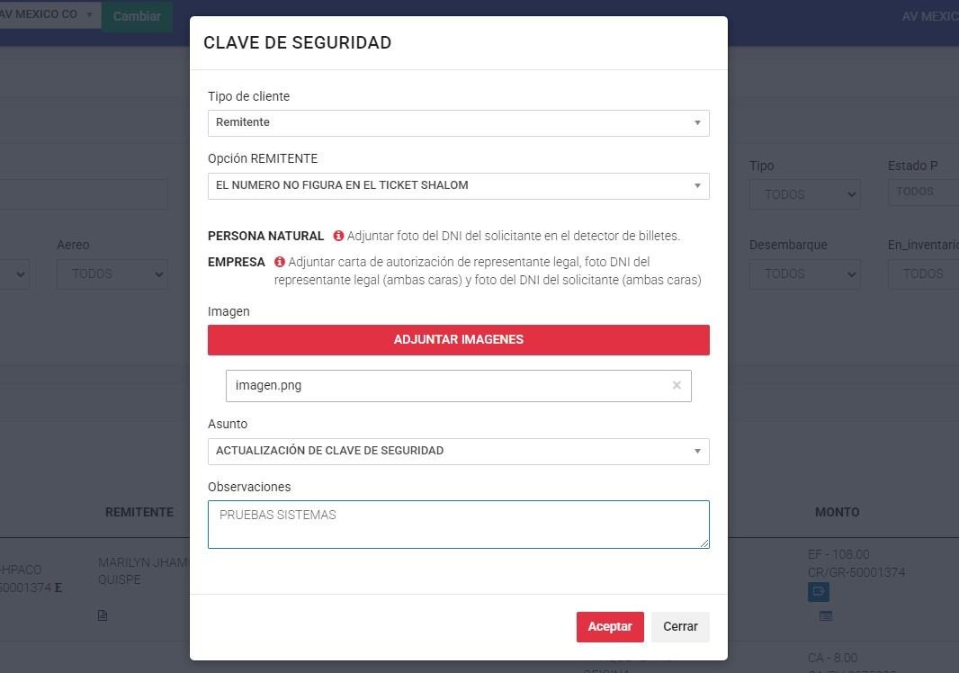Open the Tipo de cliente dropdown

click(x=458, y=123)
